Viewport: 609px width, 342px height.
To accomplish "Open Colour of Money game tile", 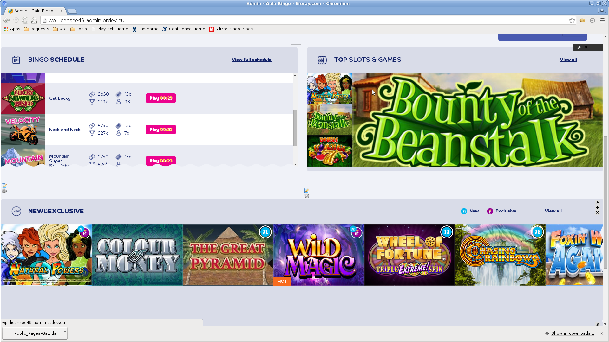I will (x=137, y=255).
